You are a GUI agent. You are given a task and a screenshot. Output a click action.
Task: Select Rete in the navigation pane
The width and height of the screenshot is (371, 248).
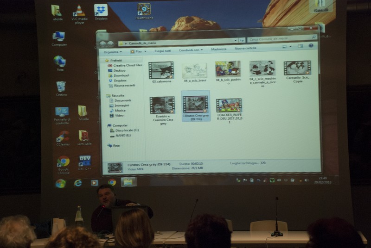(x=114, y=146)
